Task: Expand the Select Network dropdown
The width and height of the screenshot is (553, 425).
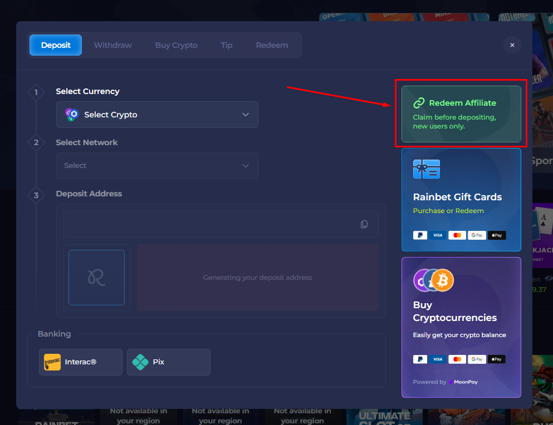Action: [x=157, y=166]
